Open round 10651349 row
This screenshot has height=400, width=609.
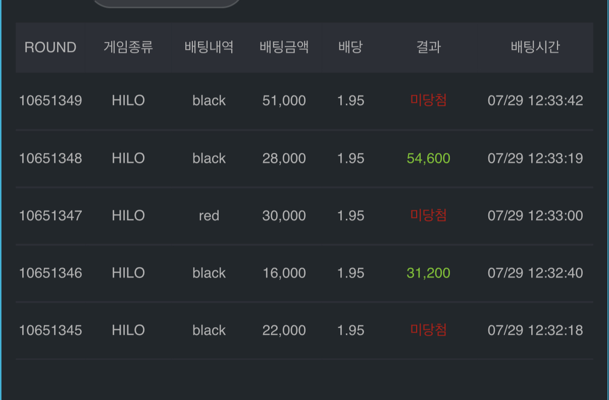(304, 101)
